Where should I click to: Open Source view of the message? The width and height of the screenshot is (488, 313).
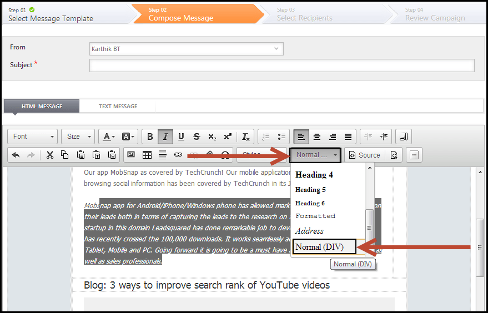click(x=364, y=155)
